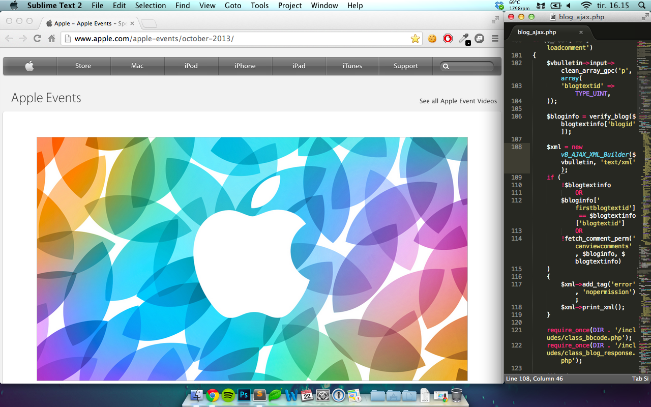Open the Tools menu
Viewport: 651px width, 407px height.
(259, 6)
